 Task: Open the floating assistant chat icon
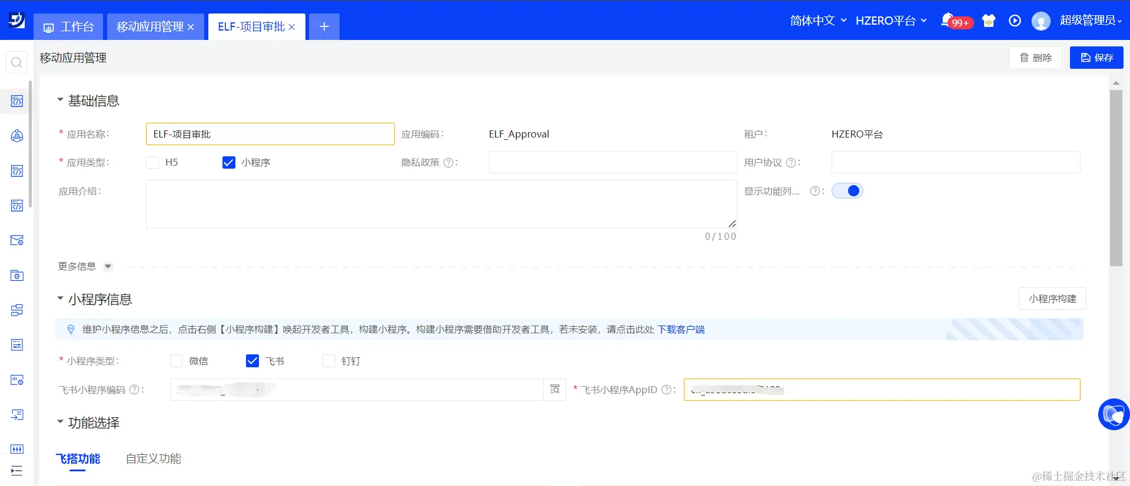(1114, 414)
